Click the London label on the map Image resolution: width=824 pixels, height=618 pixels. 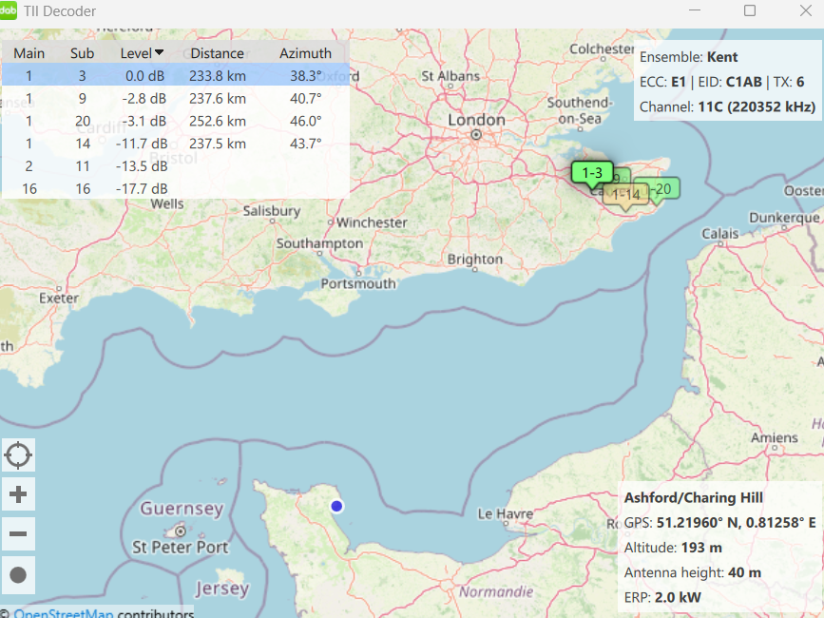point(476,120)
